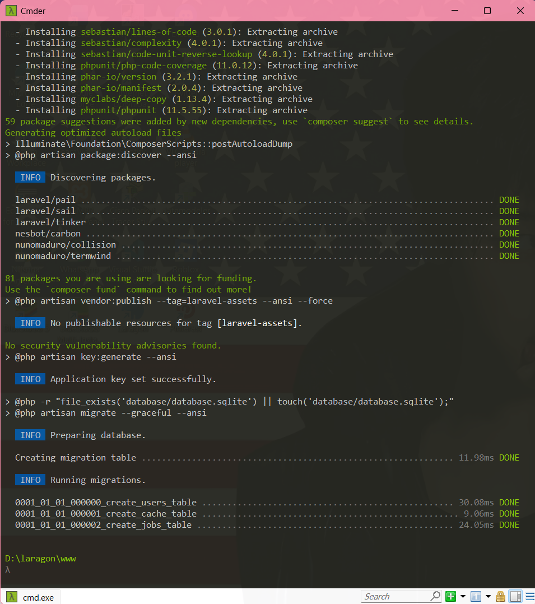Click 'sebastian/complexity' package name

[x=131, y=43]
